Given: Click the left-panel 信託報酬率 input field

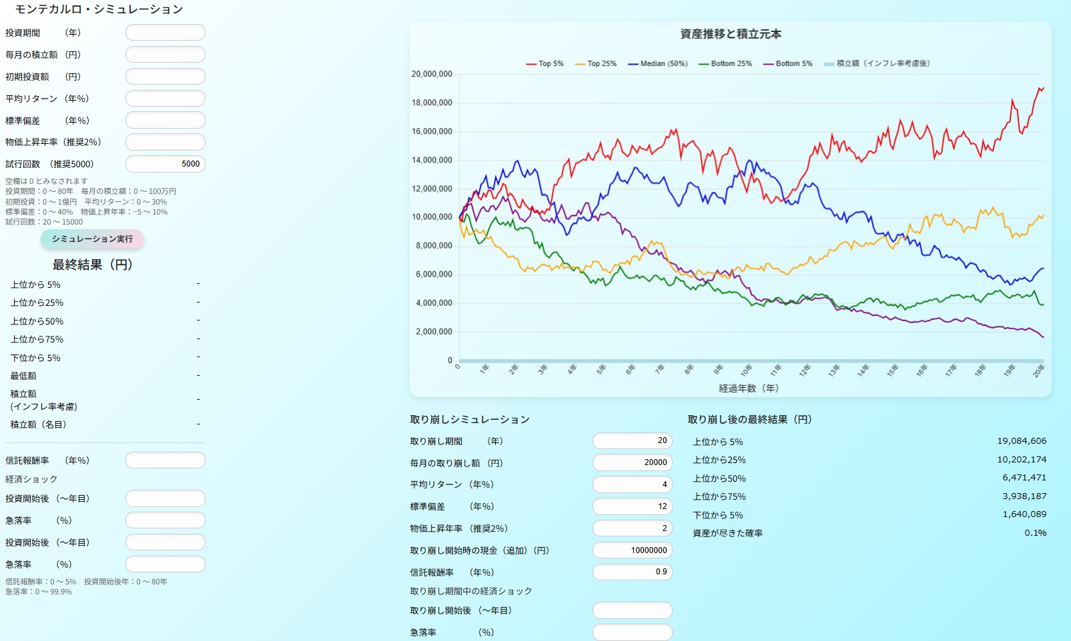Looking at the screenshot, I should 165,460.
